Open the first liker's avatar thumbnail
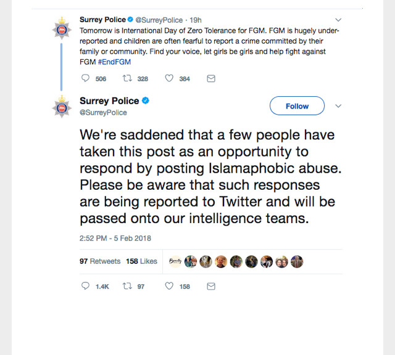 (x=175, y=261)
